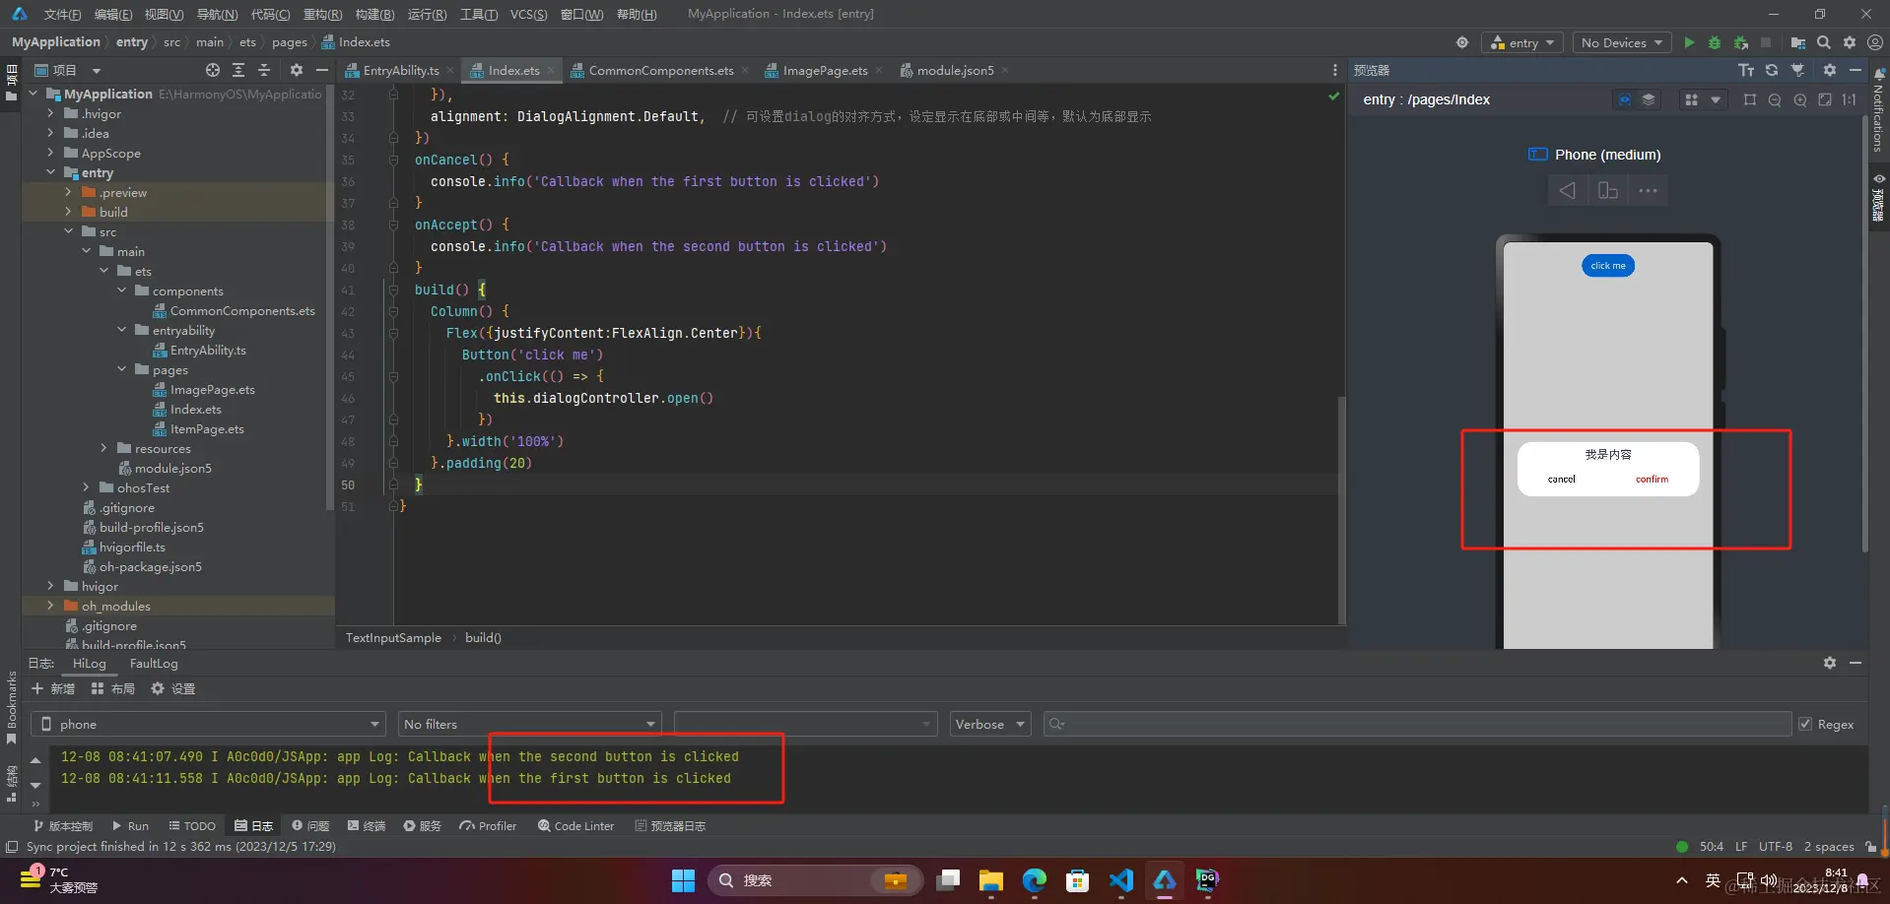Expand the oh_modules folder

pyautogui.click(x=50, y=606)
